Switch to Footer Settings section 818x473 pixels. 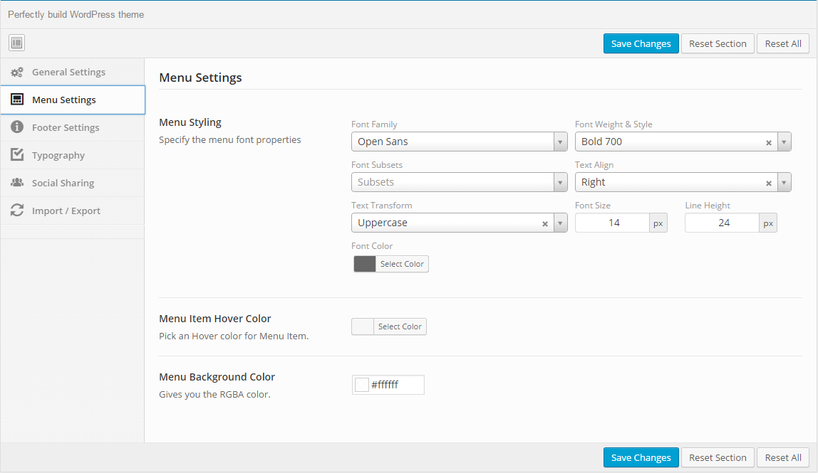point(66,127)
